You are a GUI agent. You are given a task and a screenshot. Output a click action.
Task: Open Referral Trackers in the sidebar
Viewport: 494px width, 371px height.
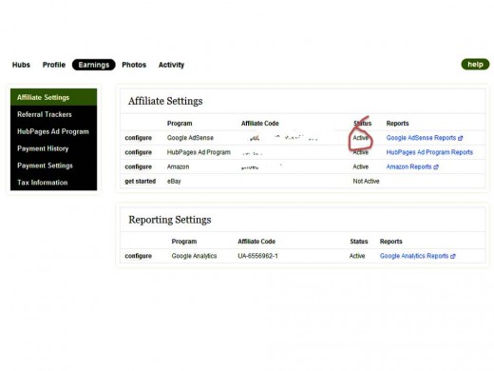pyautogui.click(x=53, y=114)
